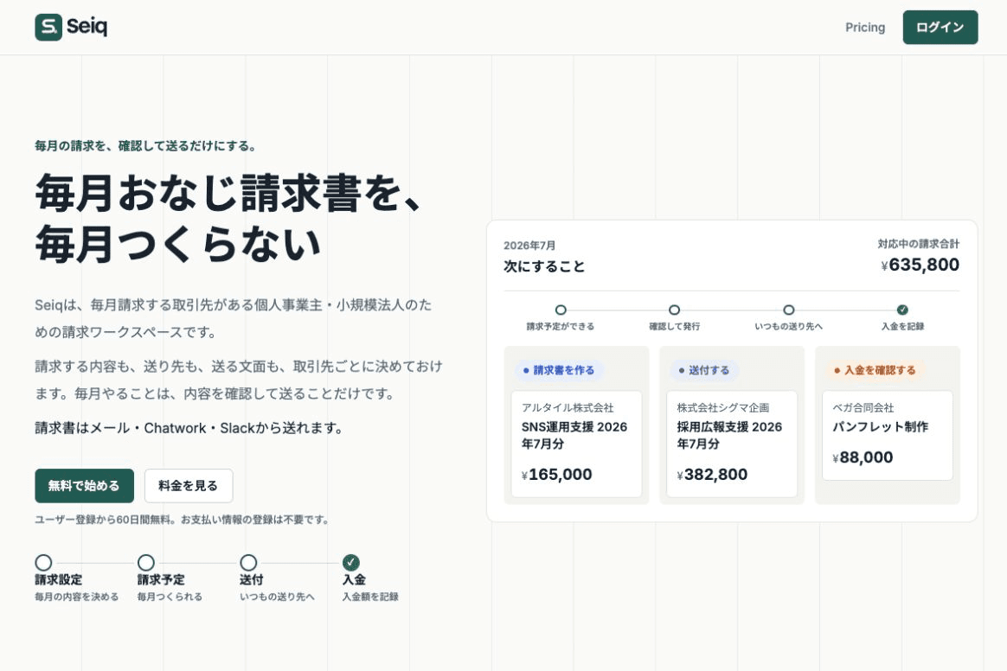The image size is (1007, 671).
Task: Click the 入金額を記録 caption
Action: coord(370,597)
